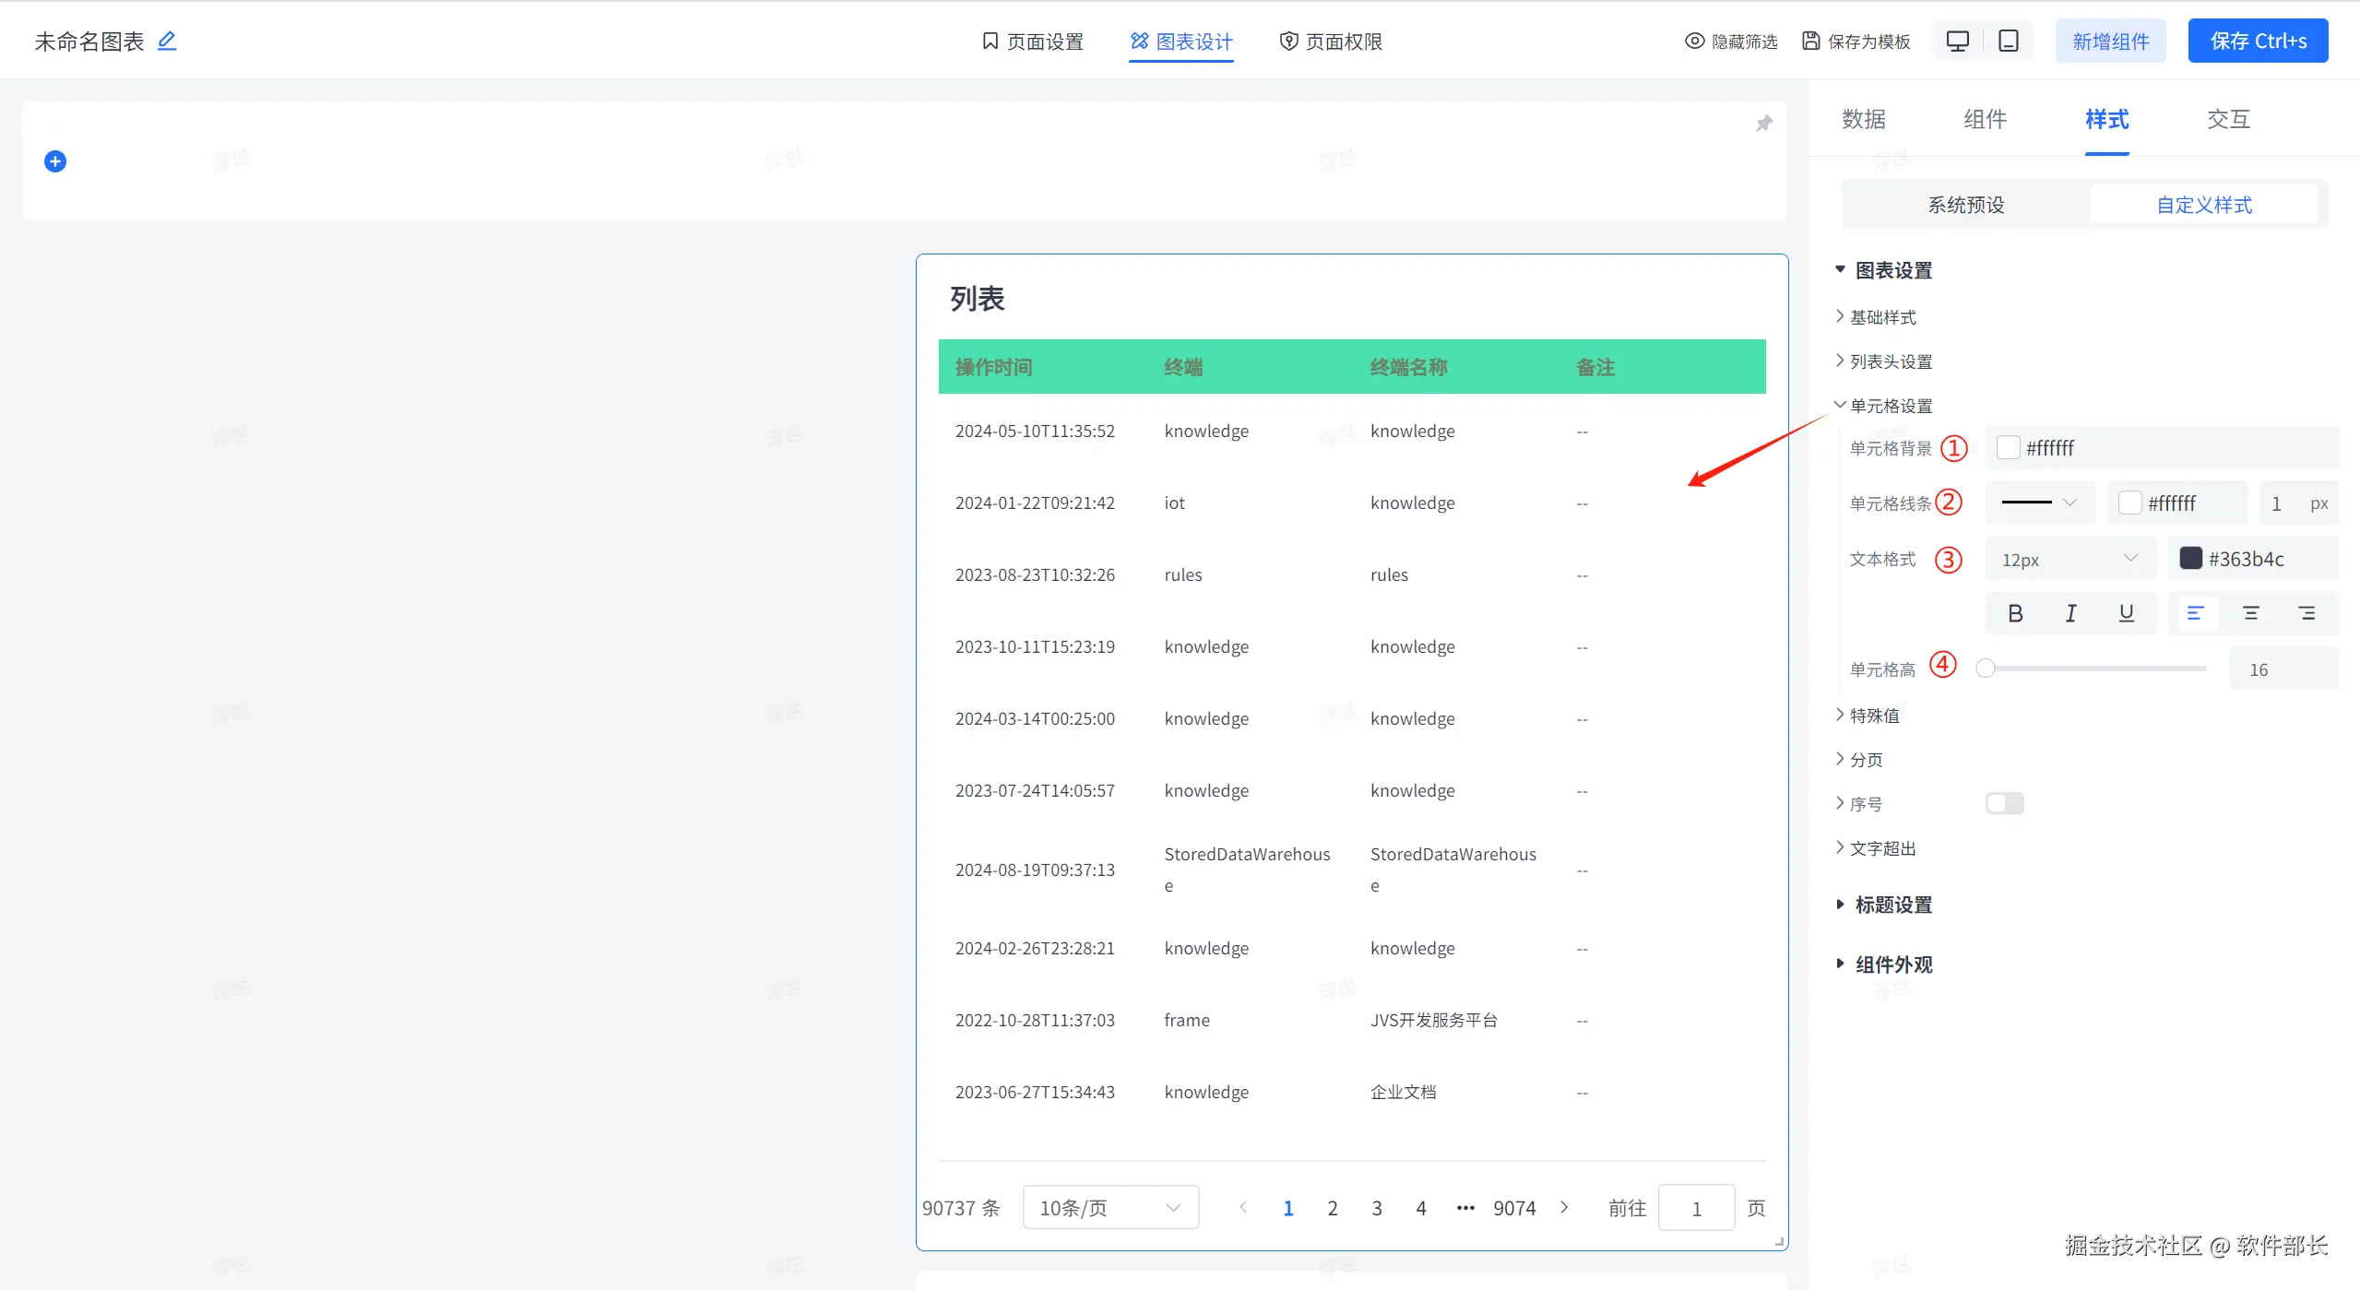Image resolution: width=2360 pixels, height=1290 pixels.
Task: Set text alignment to right
Action: click(2306, 613)
